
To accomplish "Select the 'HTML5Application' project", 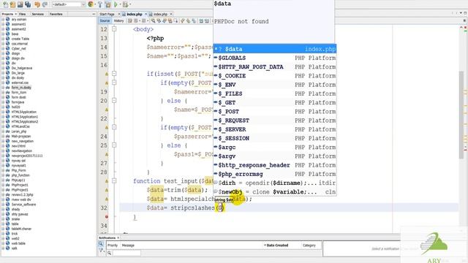I will pyautogui.click(x=24, y=112).
